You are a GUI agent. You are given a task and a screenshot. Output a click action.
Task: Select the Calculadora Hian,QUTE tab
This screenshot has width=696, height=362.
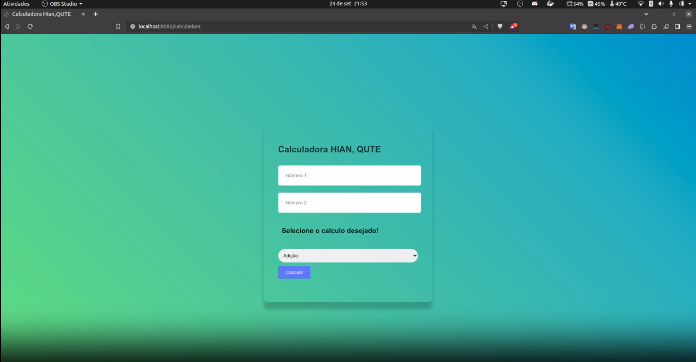[41, 14]
